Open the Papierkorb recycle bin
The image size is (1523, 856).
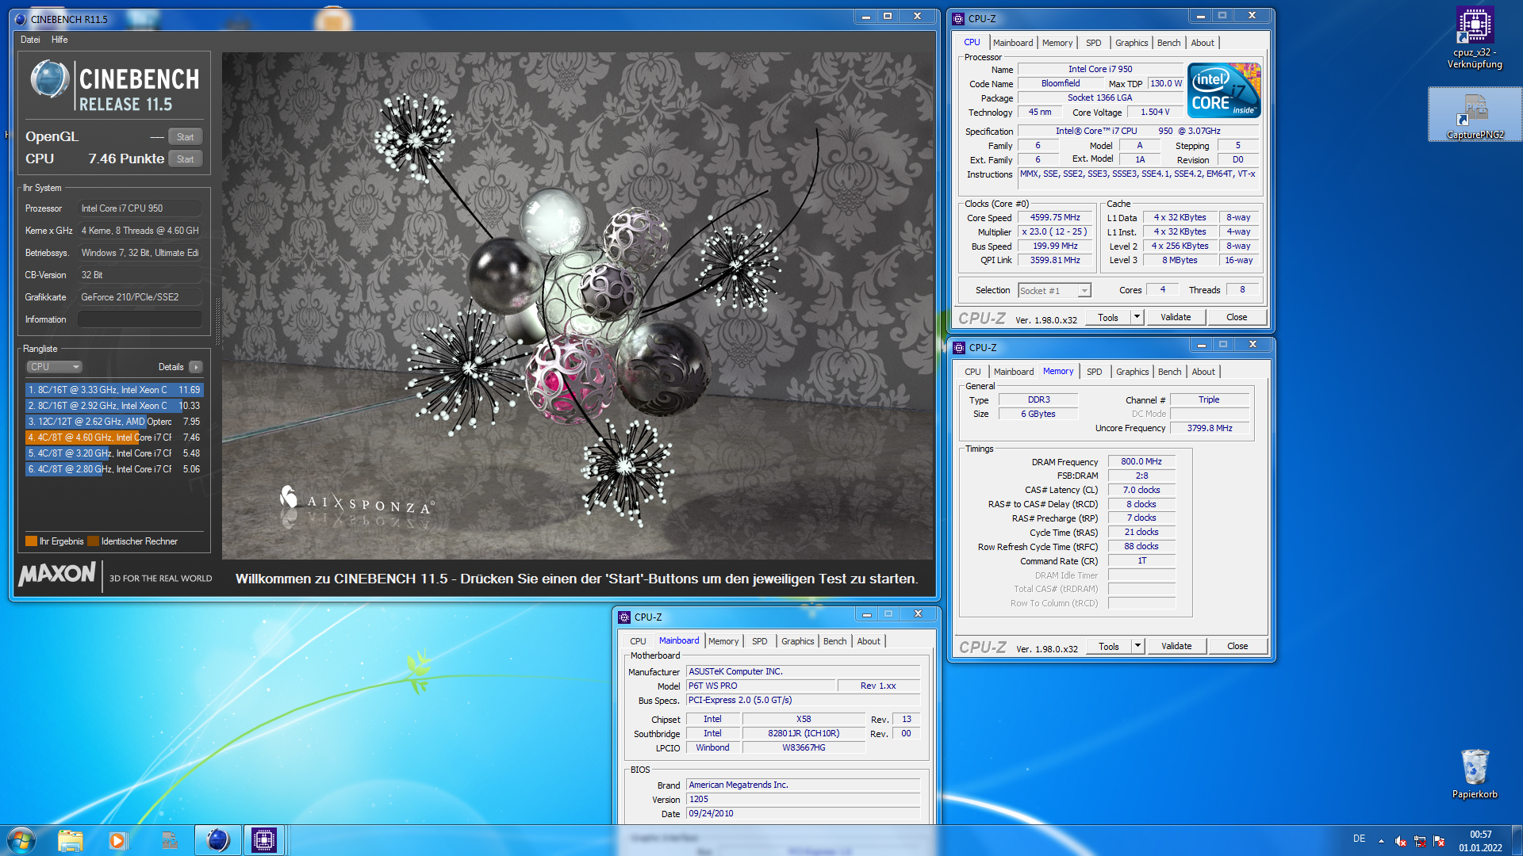coord(1475,774)
